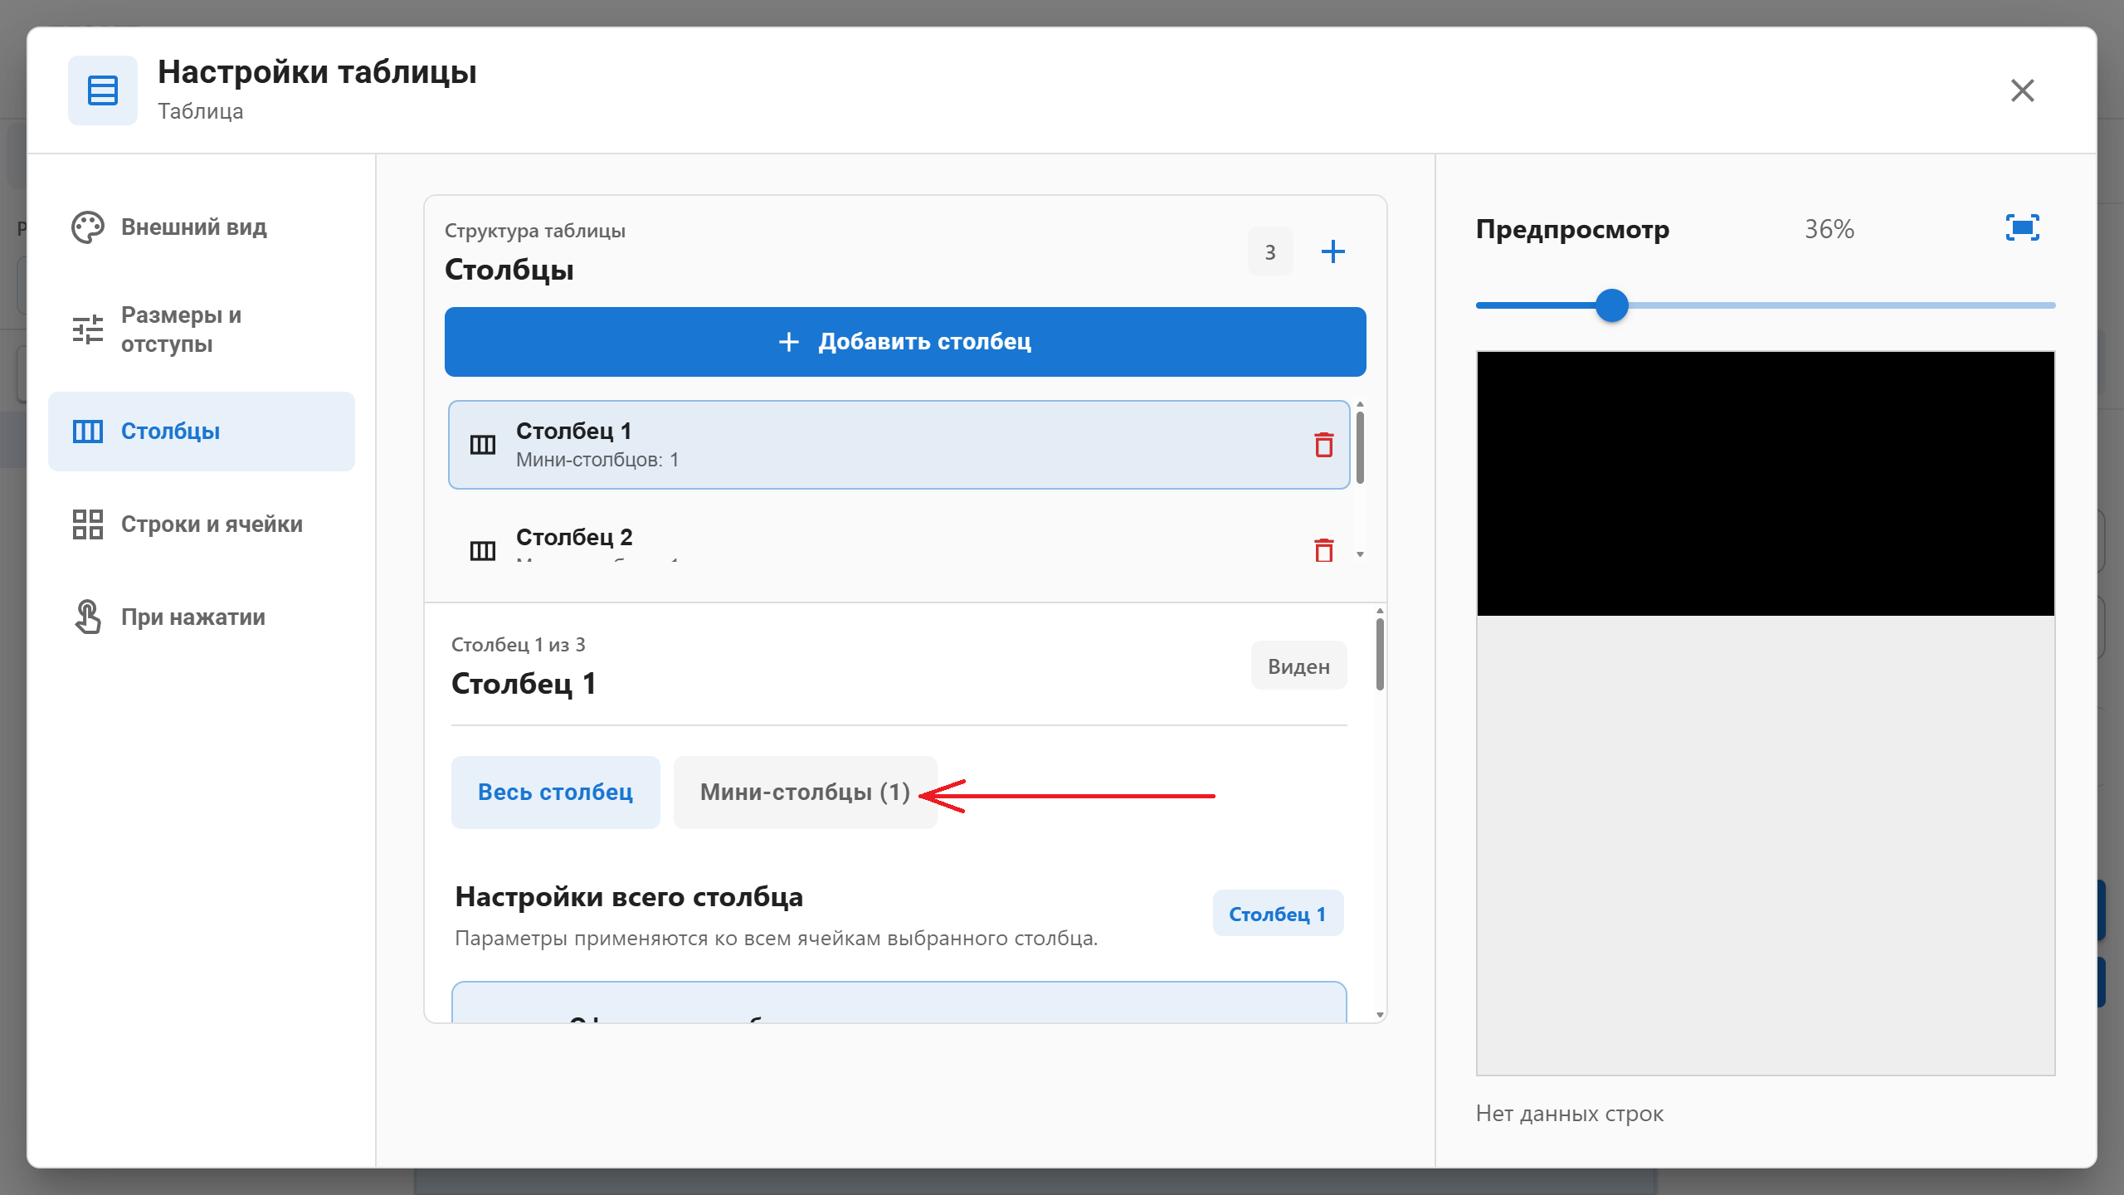Click the Добавить столбец button

point(905,342)
